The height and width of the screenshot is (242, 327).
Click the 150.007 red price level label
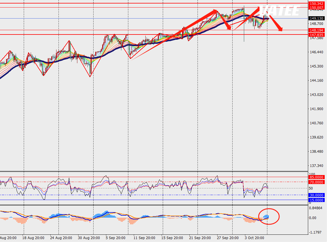pos(317,8)
